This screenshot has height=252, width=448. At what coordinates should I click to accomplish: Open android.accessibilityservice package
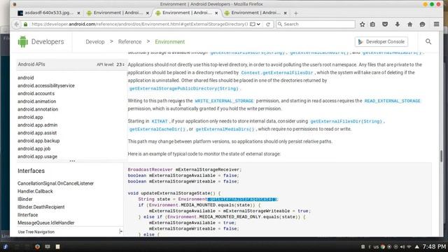46,85
